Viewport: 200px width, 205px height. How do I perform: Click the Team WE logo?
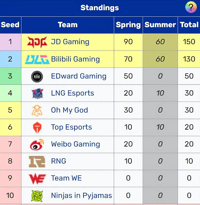coord(37,179)
